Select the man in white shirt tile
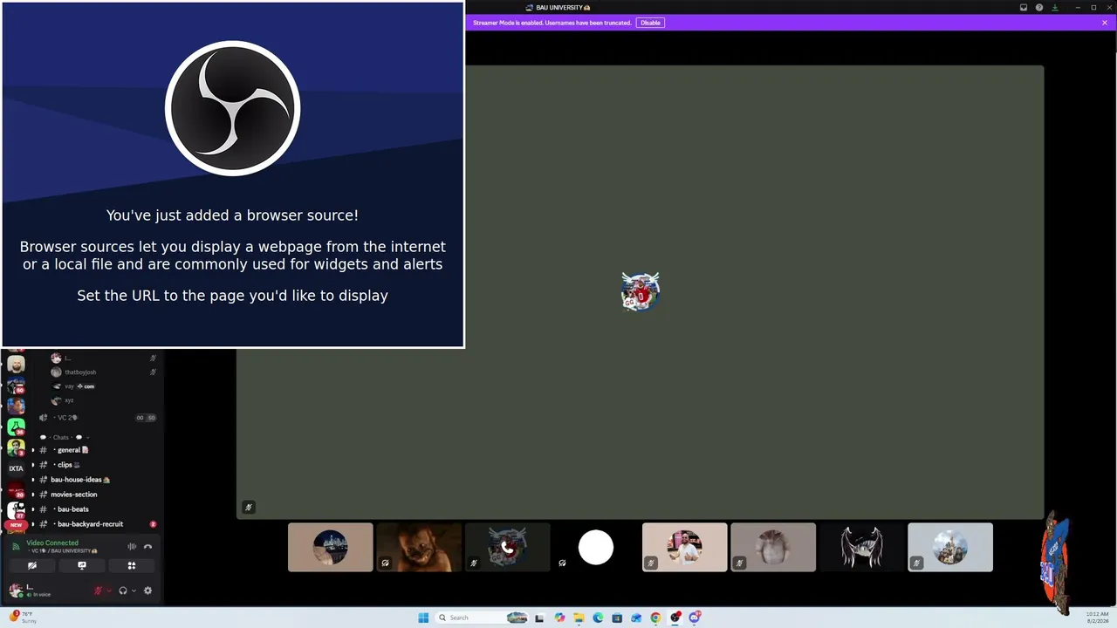The image size is (1117, 628). (685, 548)
